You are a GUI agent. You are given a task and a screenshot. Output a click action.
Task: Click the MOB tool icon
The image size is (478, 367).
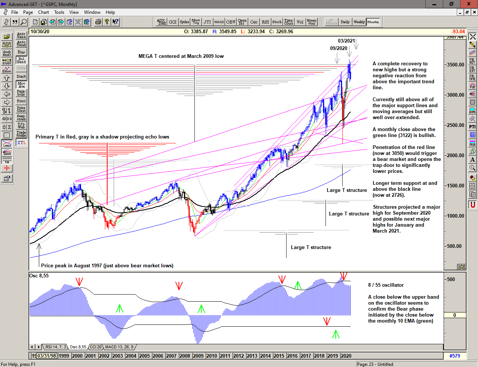pos(472,143)
